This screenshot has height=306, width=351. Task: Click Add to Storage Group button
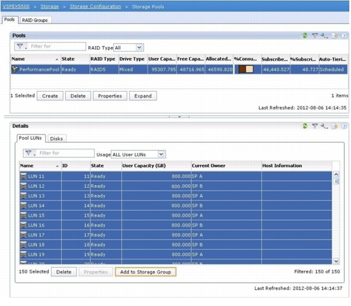point(145,272)
